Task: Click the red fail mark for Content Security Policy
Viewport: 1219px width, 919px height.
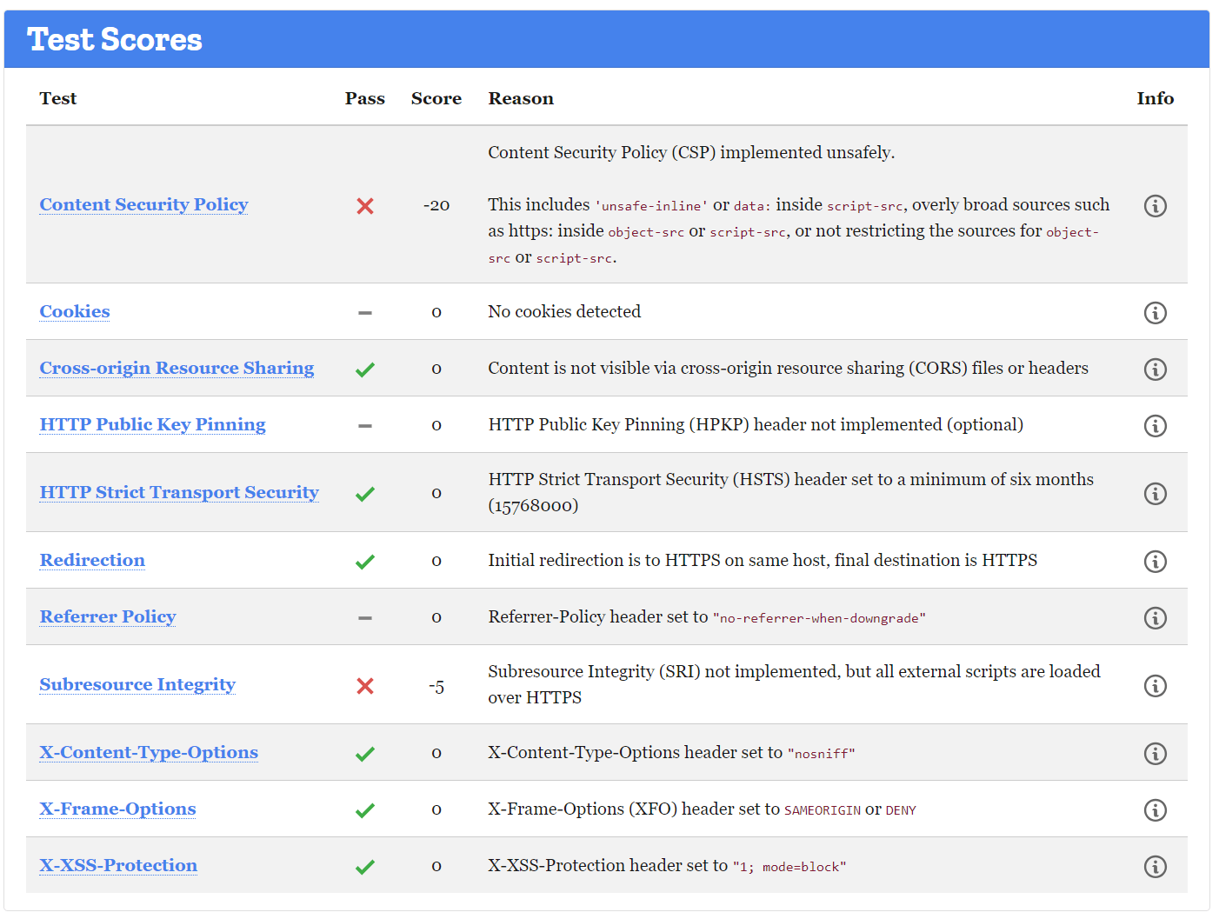Action: coord(365,206)
